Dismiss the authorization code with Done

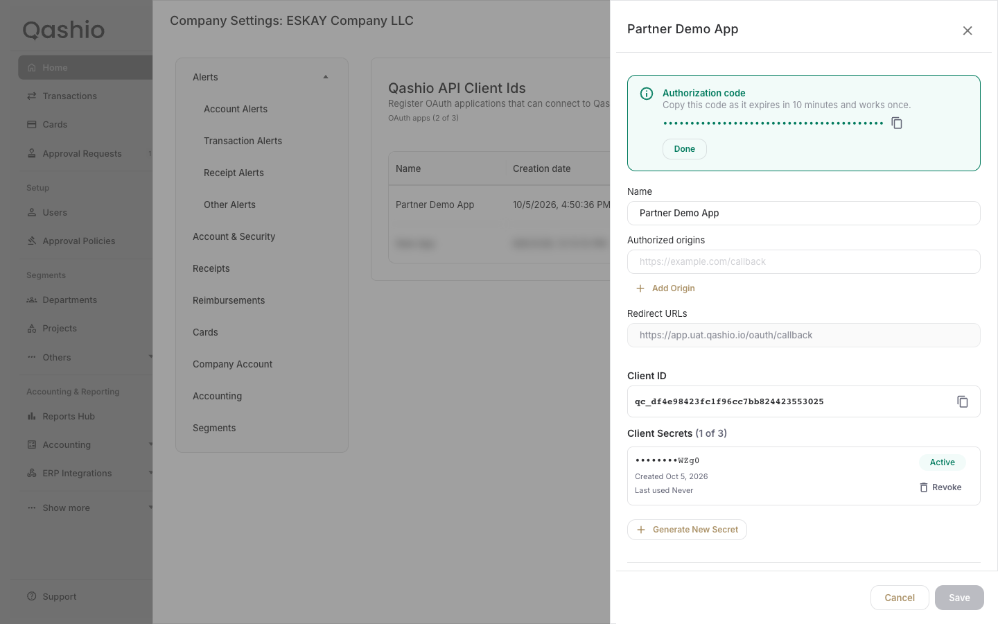(685, 149)
